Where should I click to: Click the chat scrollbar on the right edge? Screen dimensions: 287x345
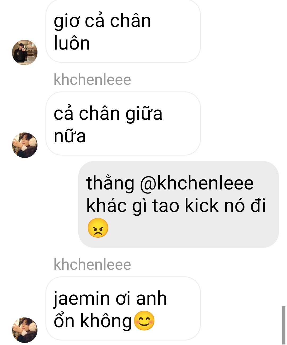point(284,325)
